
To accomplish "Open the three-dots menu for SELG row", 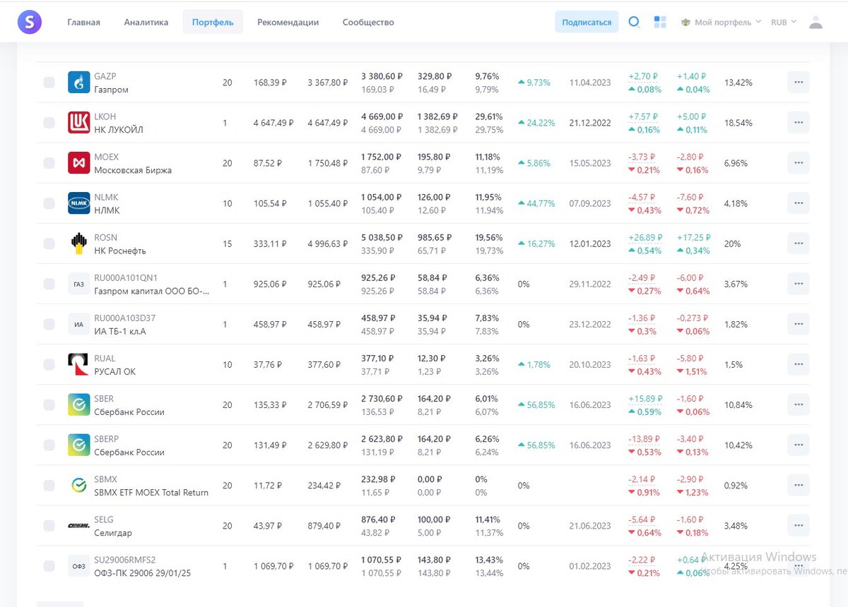I will 799,525.
